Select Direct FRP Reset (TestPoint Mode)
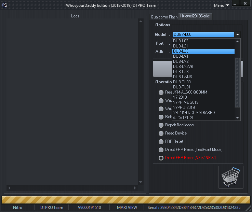The image size is (252, 212). tap(190, 150)
